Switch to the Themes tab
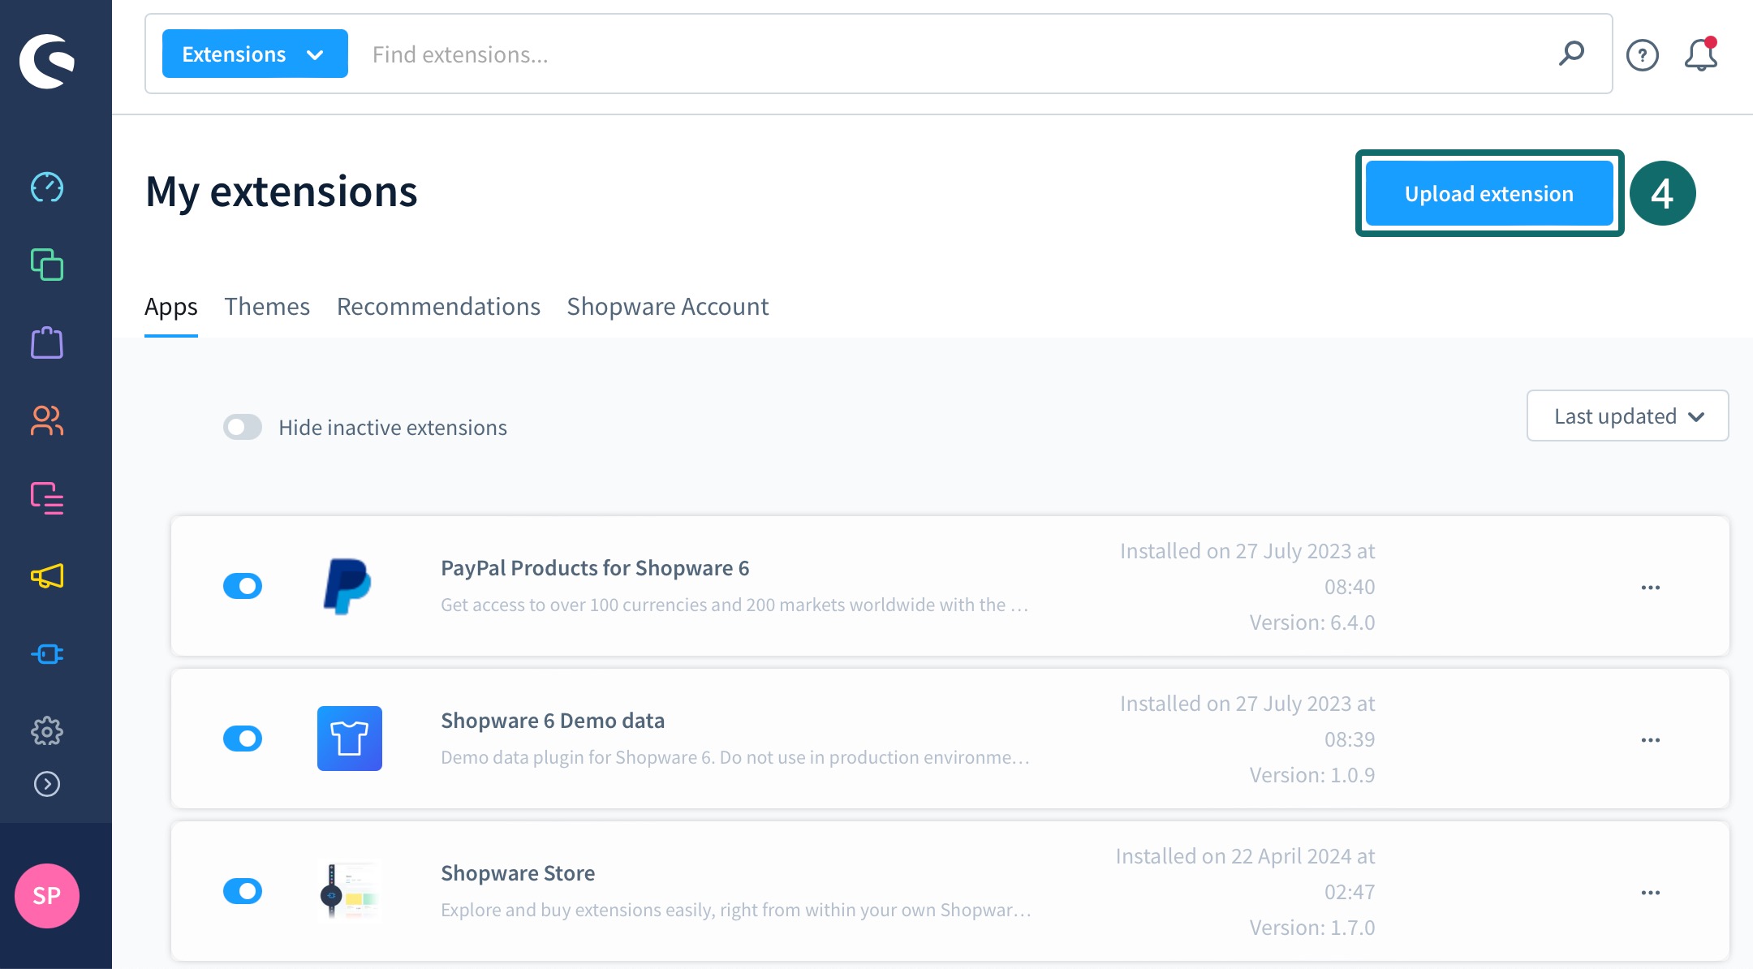The image size is (1753, 969). (267, 307)
